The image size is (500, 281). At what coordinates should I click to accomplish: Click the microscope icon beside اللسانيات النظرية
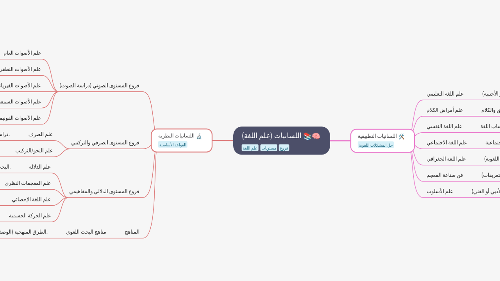(x=199, y=136)
